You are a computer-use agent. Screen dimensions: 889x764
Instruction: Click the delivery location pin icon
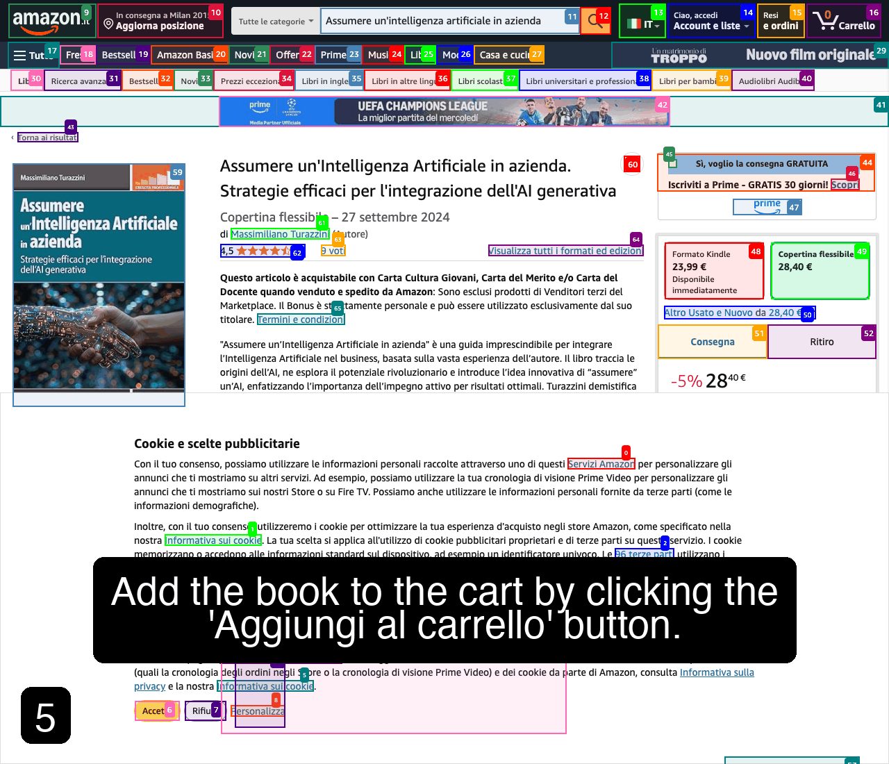pyautogui.click(x=108, y=25)
